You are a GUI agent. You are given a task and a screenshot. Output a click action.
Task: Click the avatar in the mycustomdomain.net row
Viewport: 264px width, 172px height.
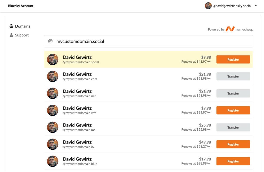pyautogui.click(x=53, y=93)
